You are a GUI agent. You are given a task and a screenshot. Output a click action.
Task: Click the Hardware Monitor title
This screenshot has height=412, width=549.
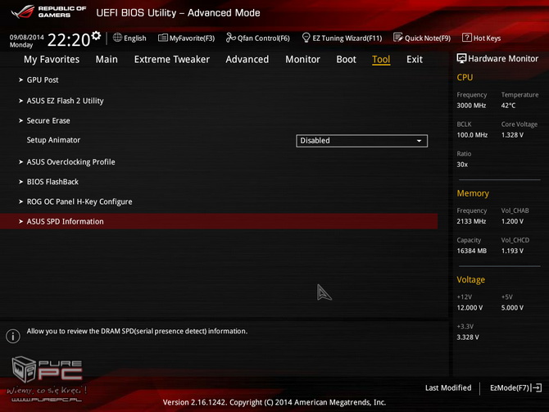(503, 58)
